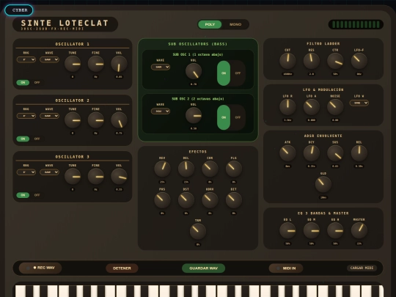The image size is (396, 297).
Task: Click the filter CUT cutoff knob
Action: click(x=287, y=61)
